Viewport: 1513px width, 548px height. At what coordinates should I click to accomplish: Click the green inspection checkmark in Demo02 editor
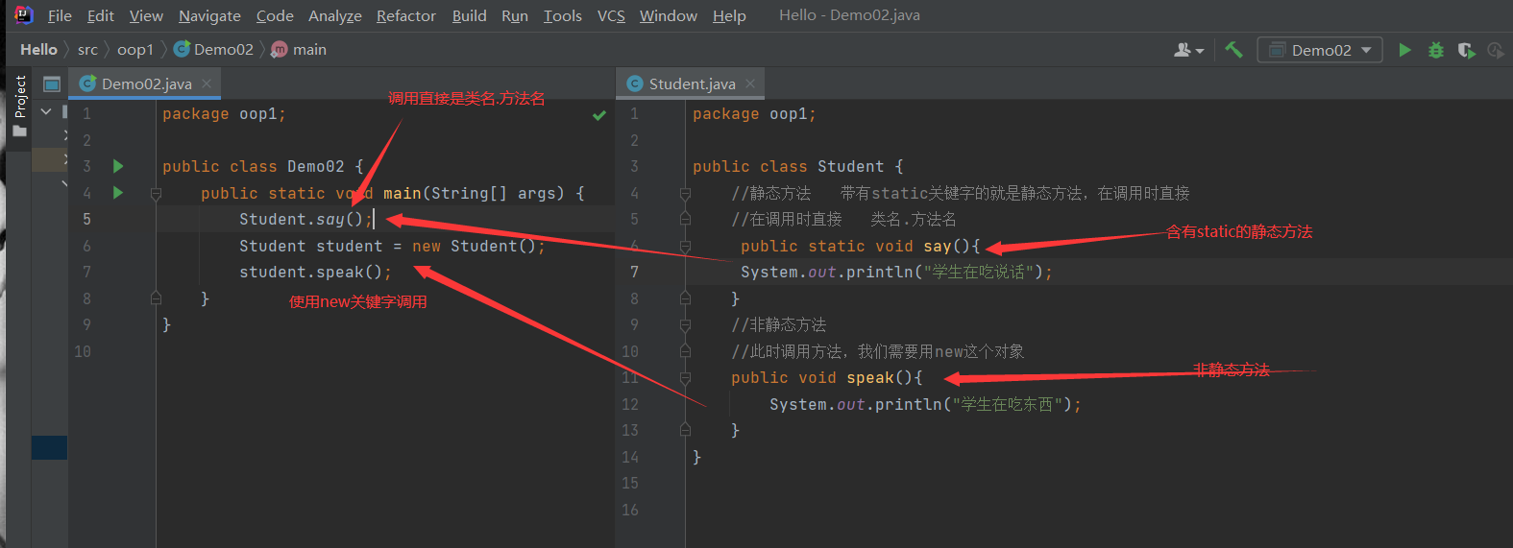pos(599,115)
